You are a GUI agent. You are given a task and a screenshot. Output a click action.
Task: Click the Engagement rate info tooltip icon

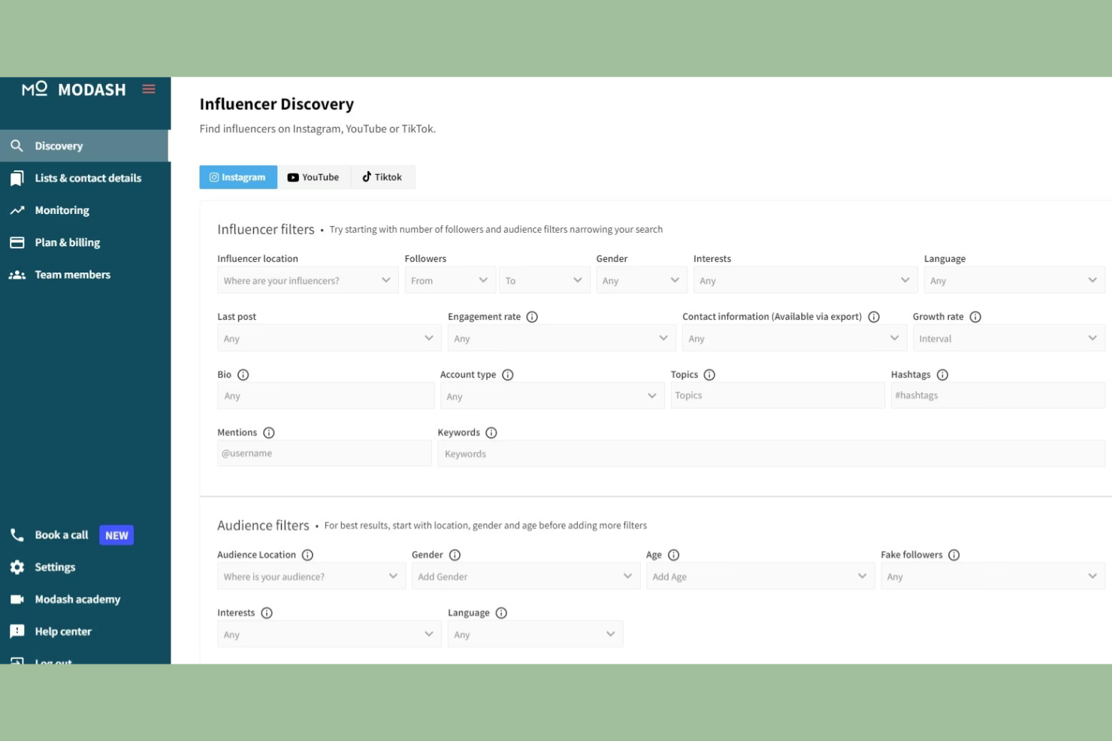[x=533, y=316]
